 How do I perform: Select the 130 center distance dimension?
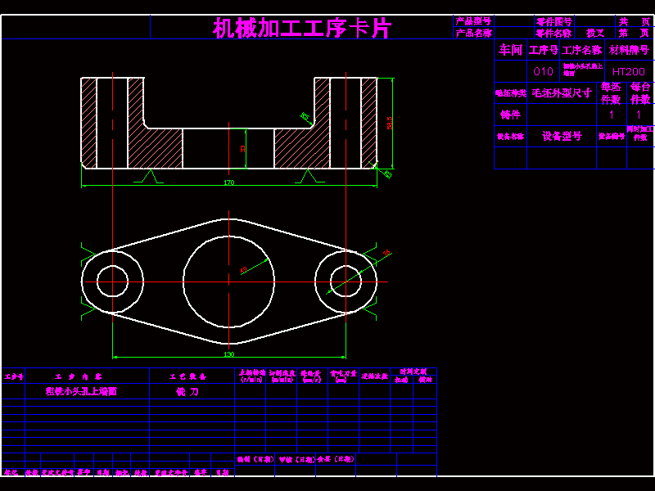pyautogui.click(x=229, y=354)
